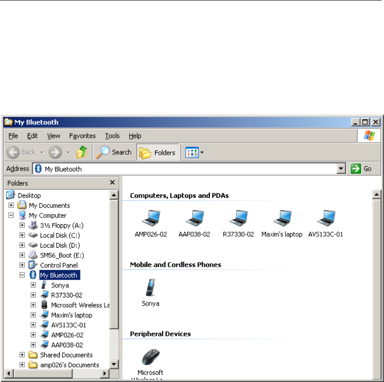Expand Local Disk (D:) tree node
Screen dimensions: 384x382
coord(22,245)
